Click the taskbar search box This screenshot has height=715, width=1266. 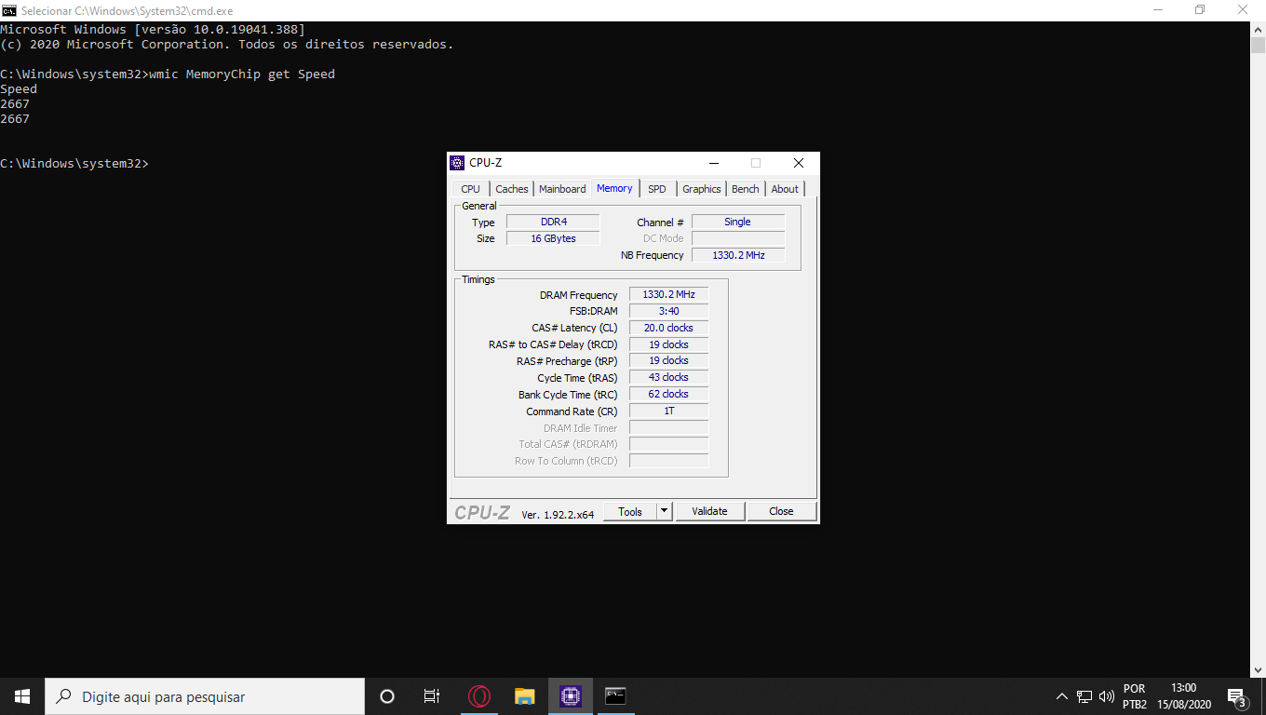pyautogui.click(x=205, y=696)
